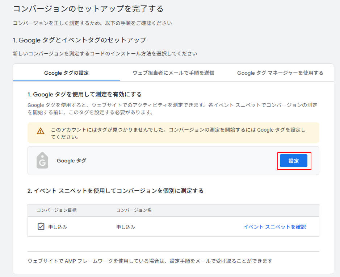Image resolution: width=340 pixels, height=277 pixels.
Task: Click 申し込み in the conversion name column
Action: click(x=126, y=227)
